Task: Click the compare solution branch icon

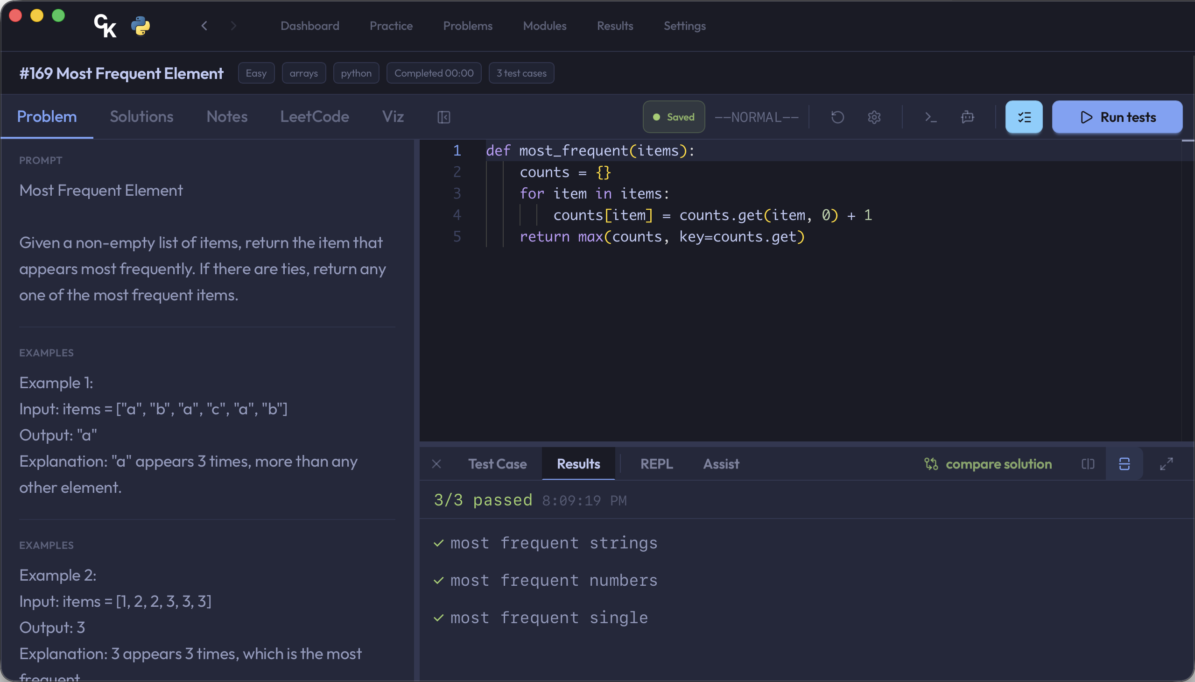Action: 931,464
